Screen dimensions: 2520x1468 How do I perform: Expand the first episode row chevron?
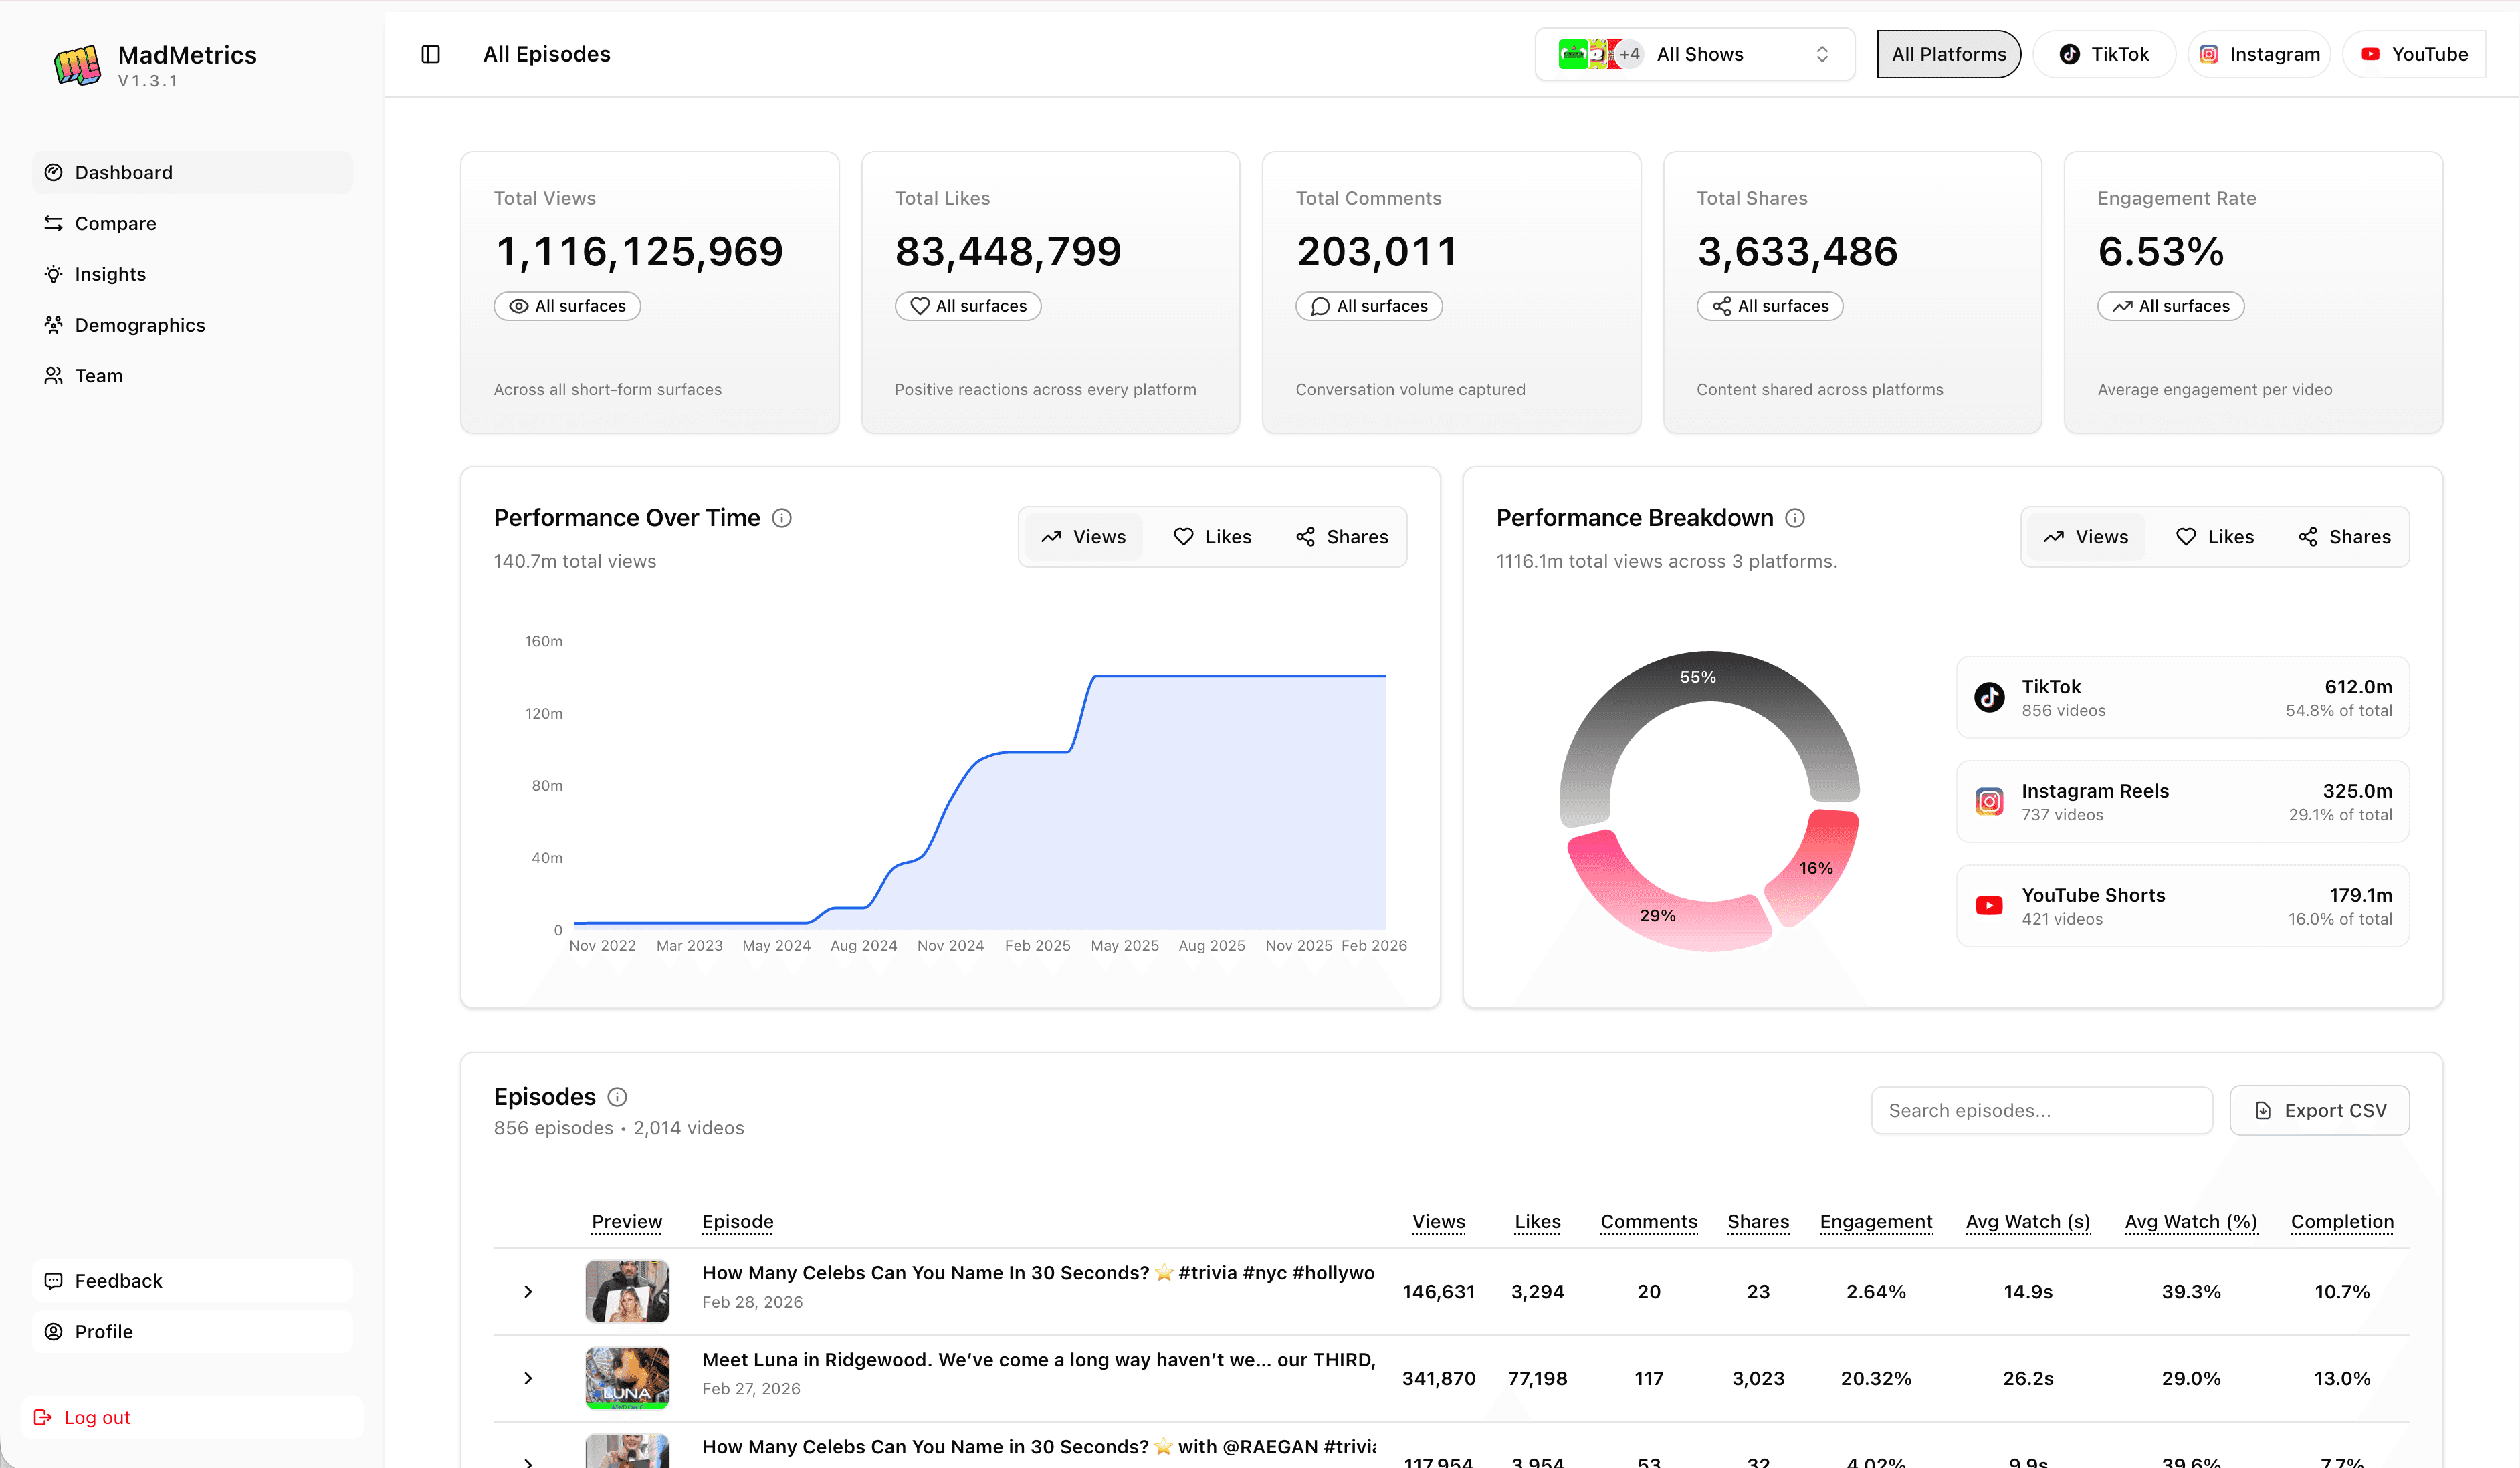pyautogui.click(x=528, y=1291)
